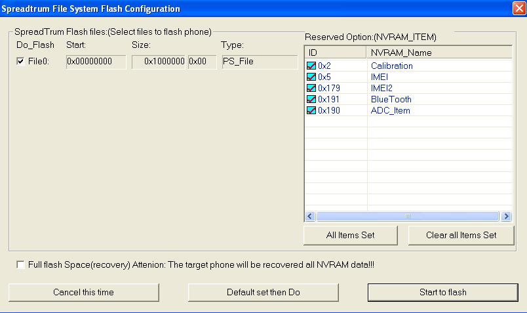Click the NVRAM_Name column header
This screenshot has width=527, height=313.
pyautogui.click(x=439, y=52)
